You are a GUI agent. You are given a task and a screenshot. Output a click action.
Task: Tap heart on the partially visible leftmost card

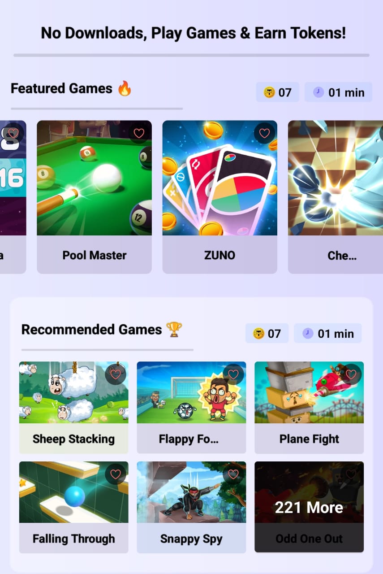pyautogui.click(x=13, y=133)
